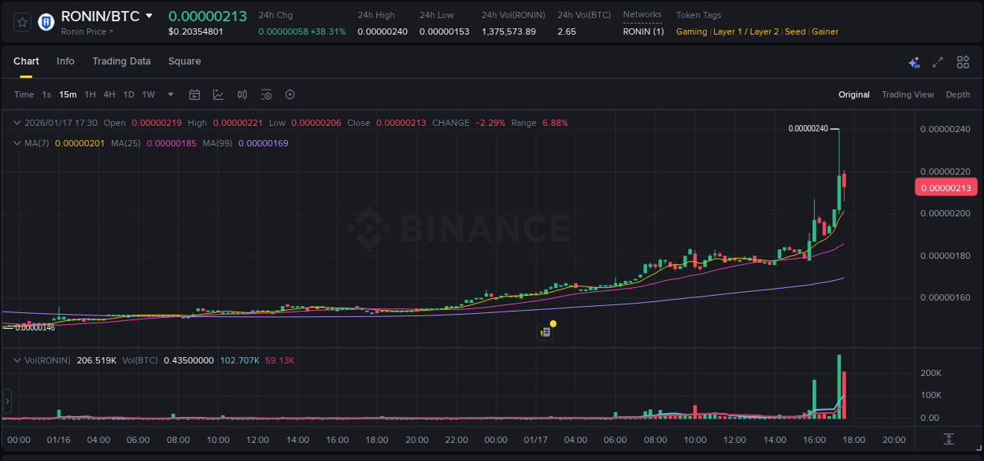Open the RONIN/BTC pair dropdown

click(x=150, y=15)
